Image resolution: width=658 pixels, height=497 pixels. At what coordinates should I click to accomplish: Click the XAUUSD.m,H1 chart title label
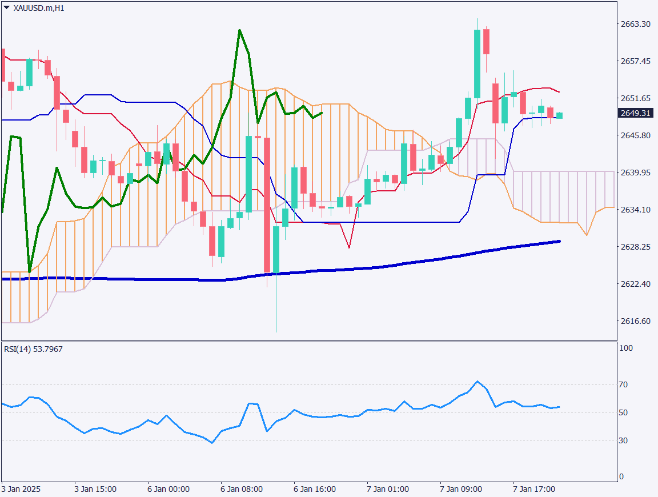pos(38,9)
